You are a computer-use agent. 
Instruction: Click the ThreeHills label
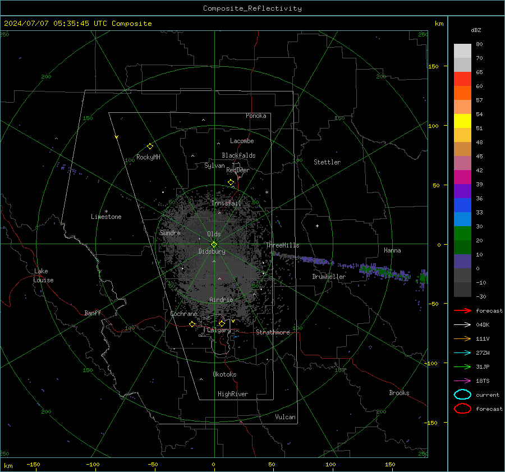coord(282,245)
